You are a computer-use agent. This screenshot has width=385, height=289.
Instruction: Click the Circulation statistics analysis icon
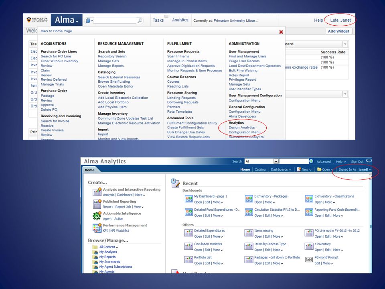(x=188, y=246)
